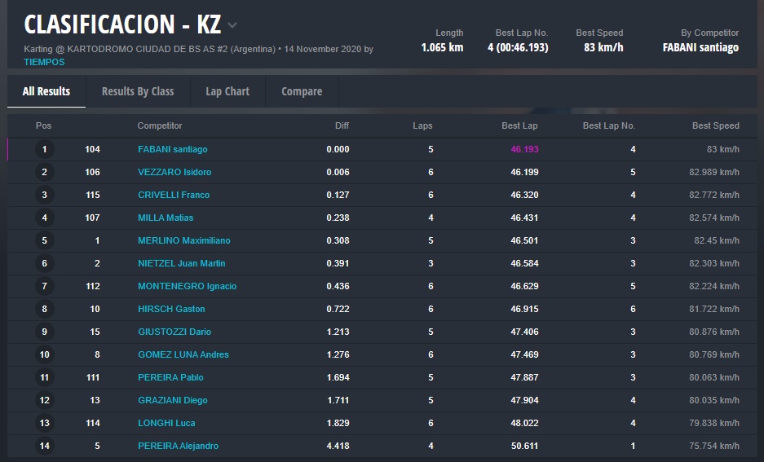Expand the dropdown chevron beside Clasificacion - KZ
The image size is (764, 462).
(232, 25)
